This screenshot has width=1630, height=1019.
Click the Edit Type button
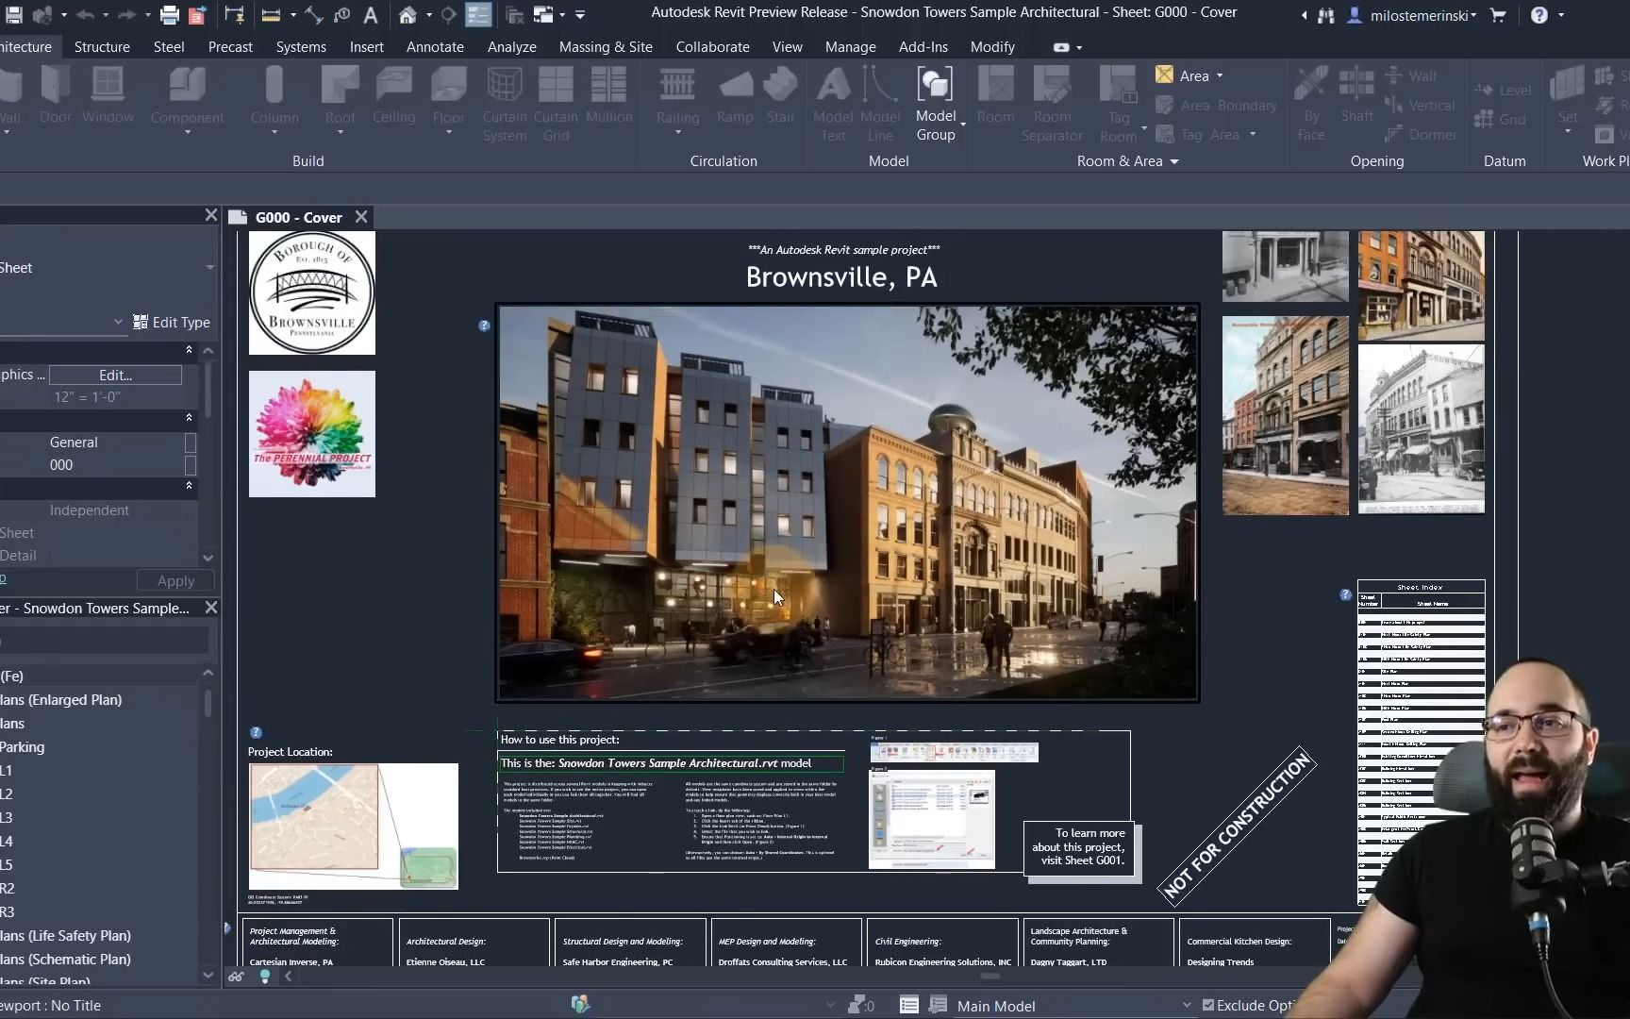(x=172, y=322)
